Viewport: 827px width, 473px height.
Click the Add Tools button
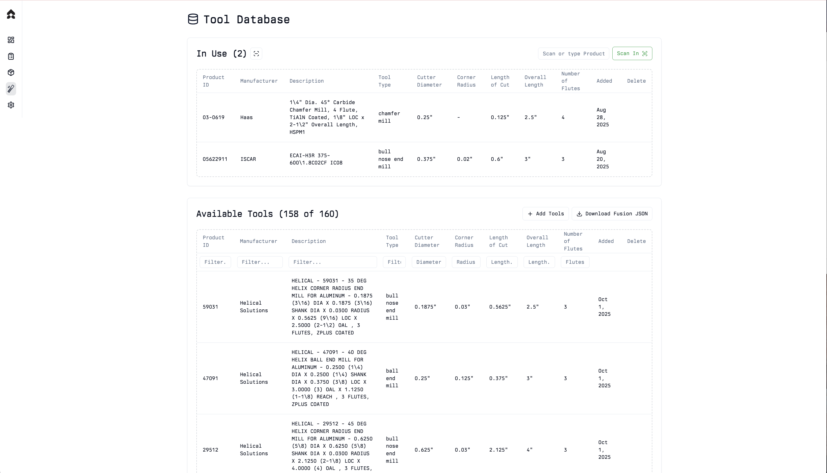click(x=546, y=214)
